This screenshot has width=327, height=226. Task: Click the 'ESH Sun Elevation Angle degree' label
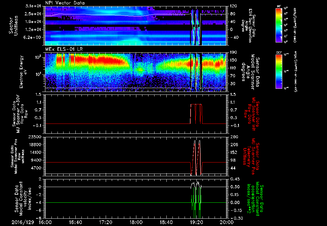pyautogui.click(x=248, y=26)
